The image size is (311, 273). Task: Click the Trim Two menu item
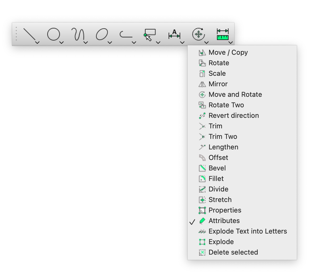point(223,136)
